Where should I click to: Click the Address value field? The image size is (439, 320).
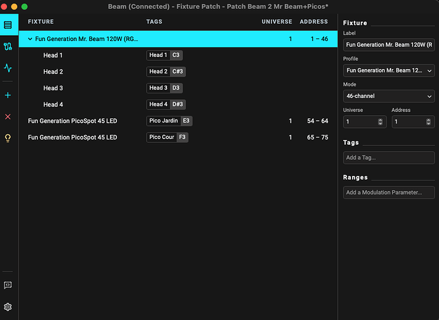coord(413,122)
